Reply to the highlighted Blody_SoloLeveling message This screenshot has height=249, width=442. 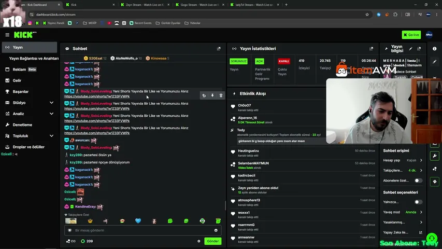[204, 95]
